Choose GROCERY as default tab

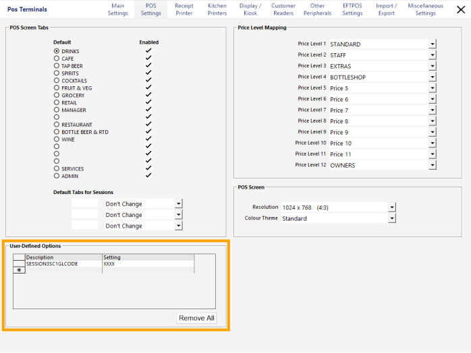[57, 95]
